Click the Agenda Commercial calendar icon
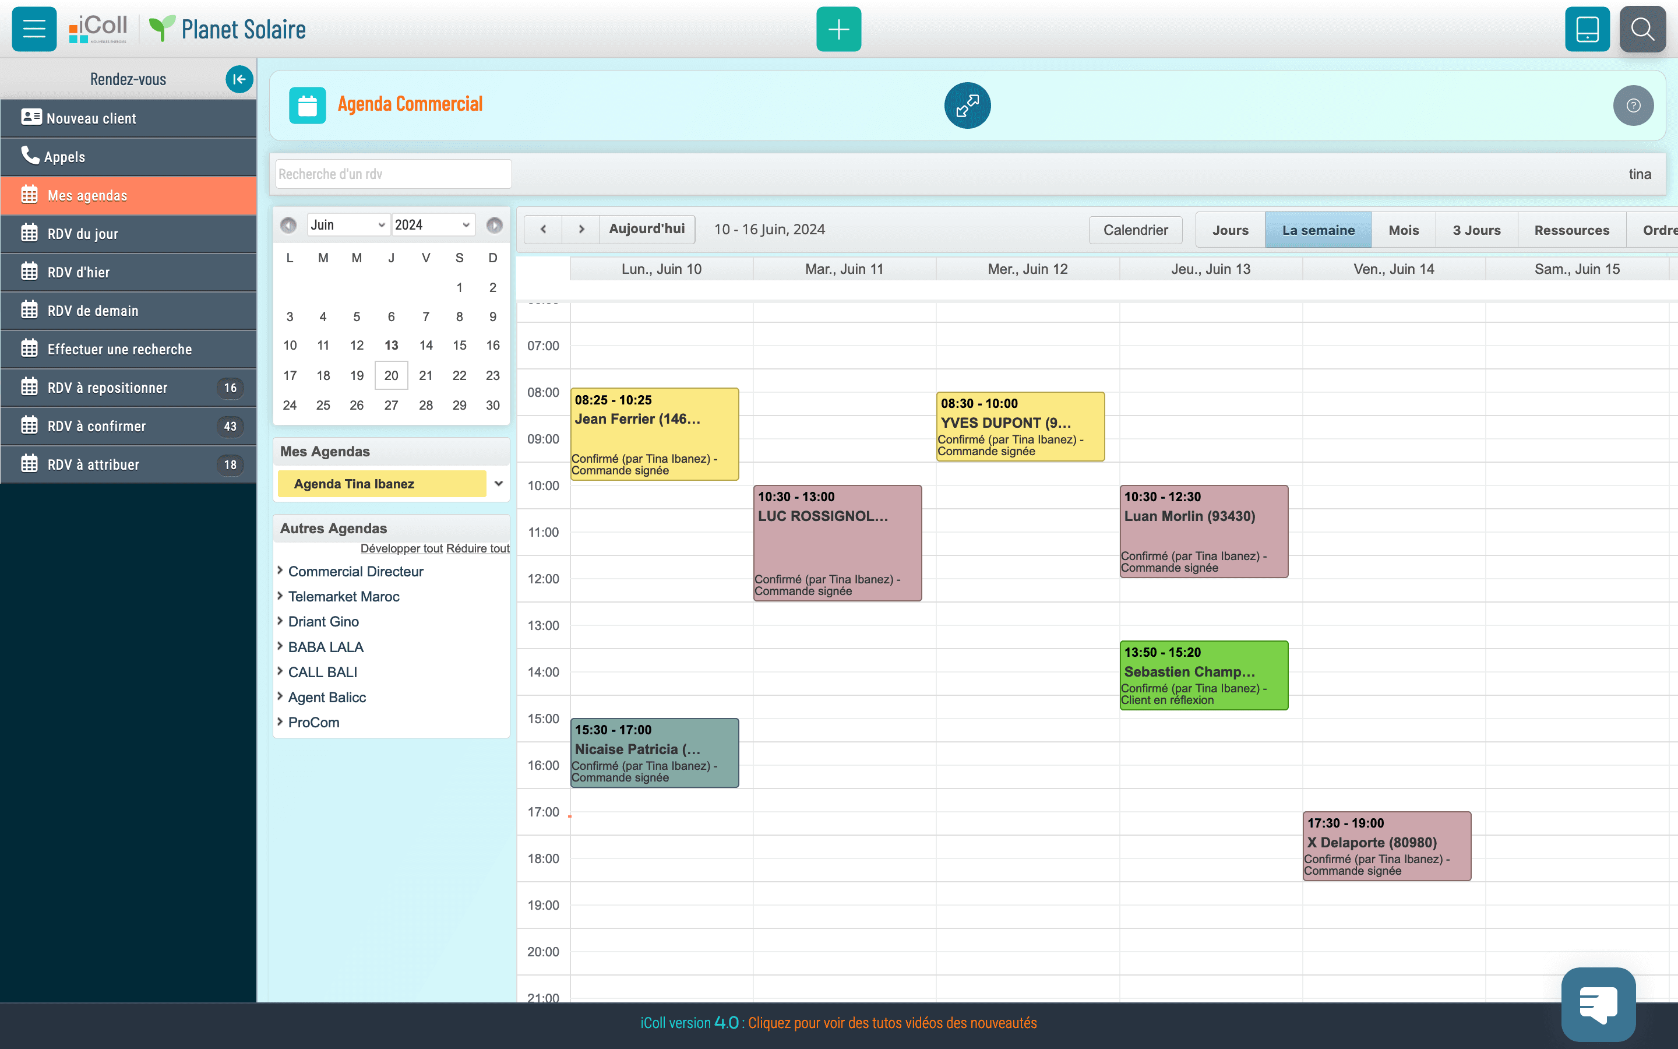 click(x=307, y=105)
